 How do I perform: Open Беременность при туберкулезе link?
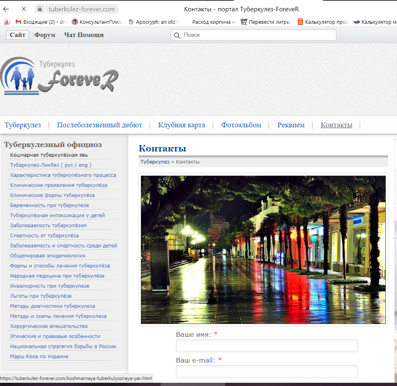point(50,205)
